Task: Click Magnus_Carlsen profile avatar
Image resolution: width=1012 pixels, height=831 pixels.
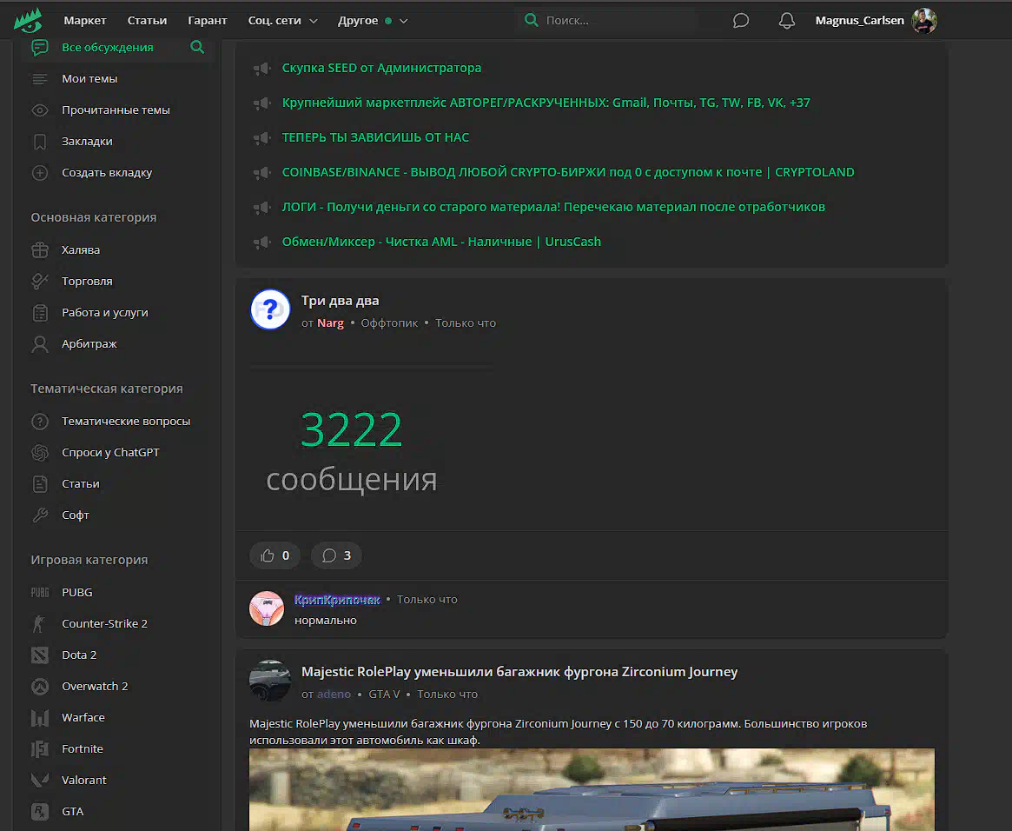Action: point(924,21)
